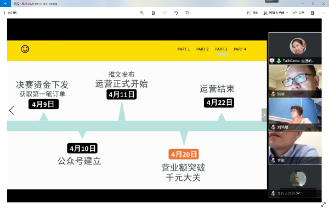Show previous photo with left arrow

point(12,110)
